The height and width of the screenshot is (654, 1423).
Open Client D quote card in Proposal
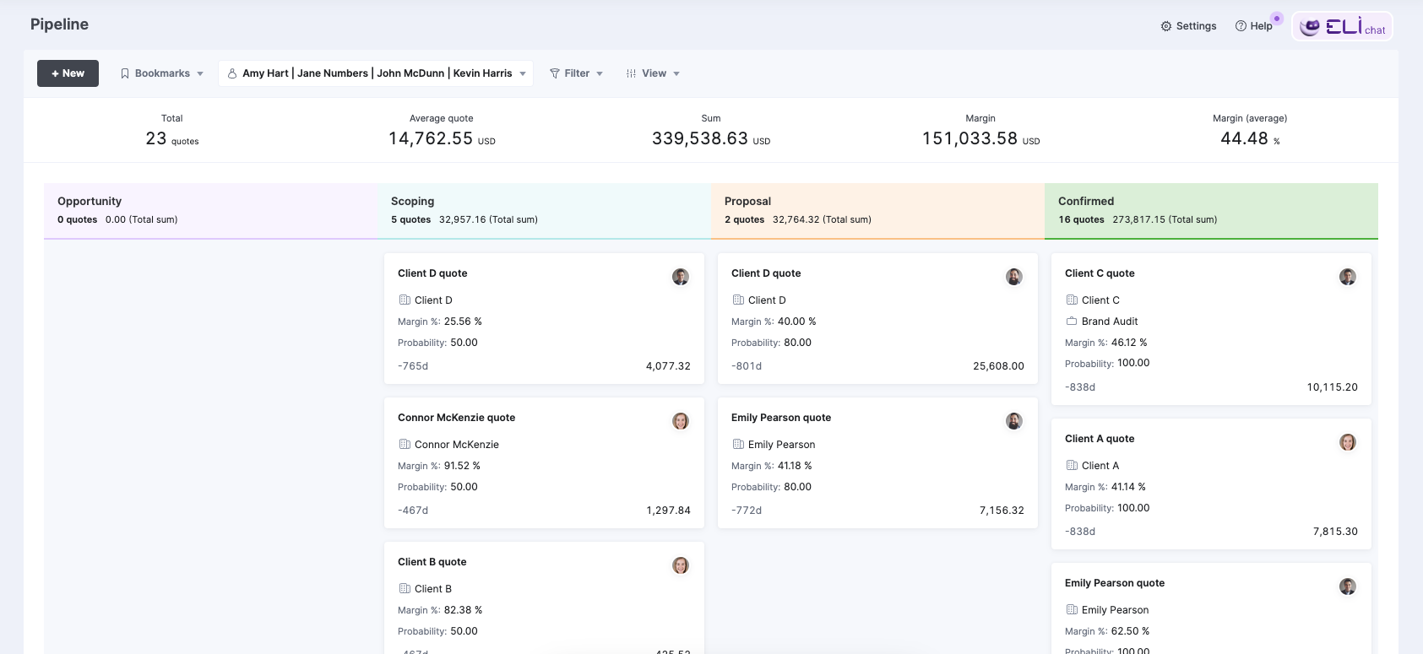coord(877,318)
